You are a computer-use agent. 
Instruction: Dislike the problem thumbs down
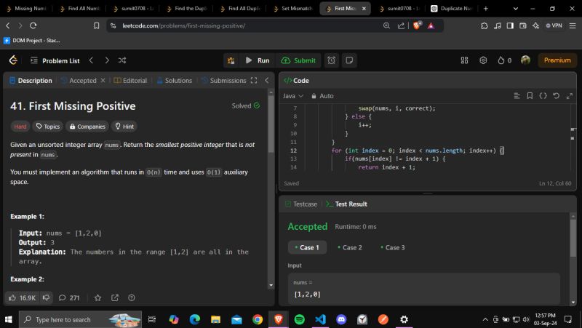coord(46,297)
